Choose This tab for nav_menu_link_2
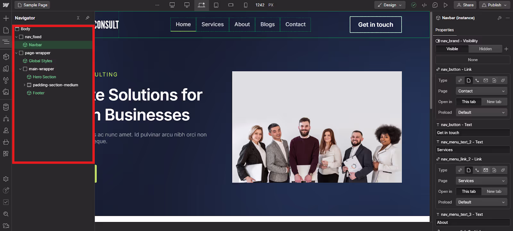Image resolution: width=513 pixels, height=231 pixels. 469,192
